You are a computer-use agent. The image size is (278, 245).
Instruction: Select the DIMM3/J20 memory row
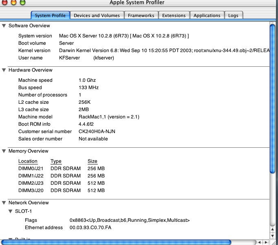coord(62,190)
